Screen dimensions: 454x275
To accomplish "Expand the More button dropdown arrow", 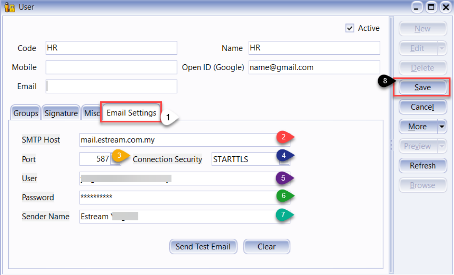I will [442, 127].
